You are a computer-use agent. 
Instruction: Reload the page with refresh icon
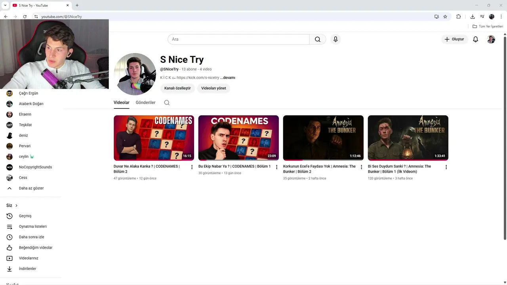(25, 17)
